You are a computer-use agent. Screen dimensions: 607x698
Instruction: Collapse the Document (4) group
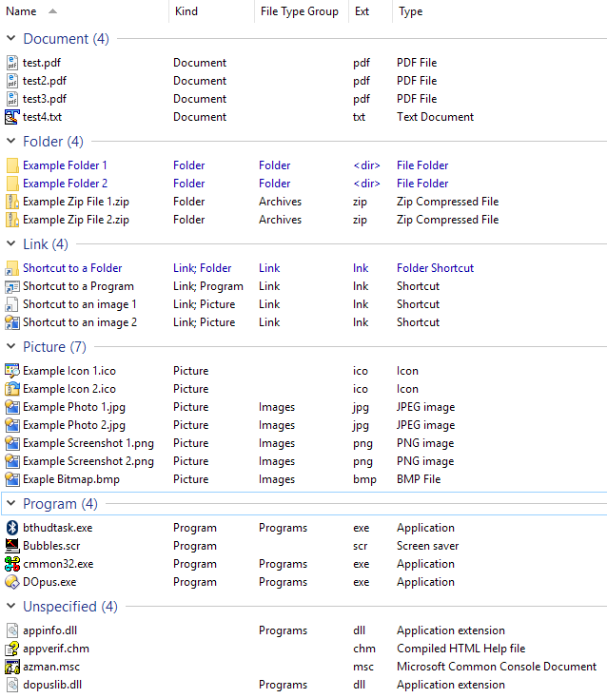[11, 39]
